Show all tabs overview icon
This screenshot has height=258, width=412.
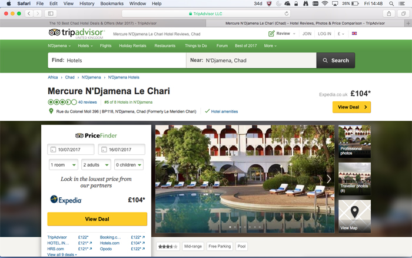403,14
